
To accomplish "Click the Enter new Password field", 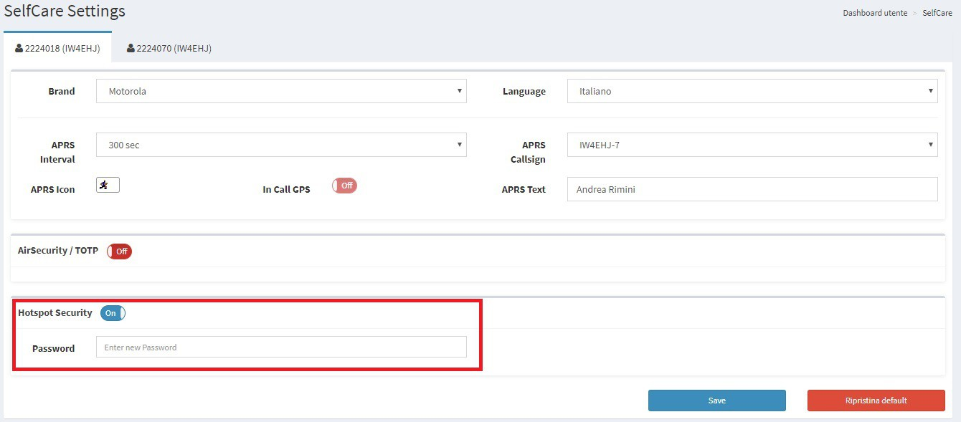I will (281, 347).
